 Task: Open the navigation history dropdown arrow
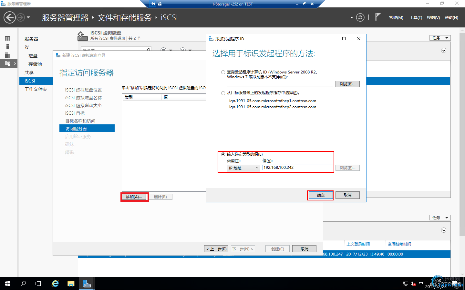pos(28,17)
